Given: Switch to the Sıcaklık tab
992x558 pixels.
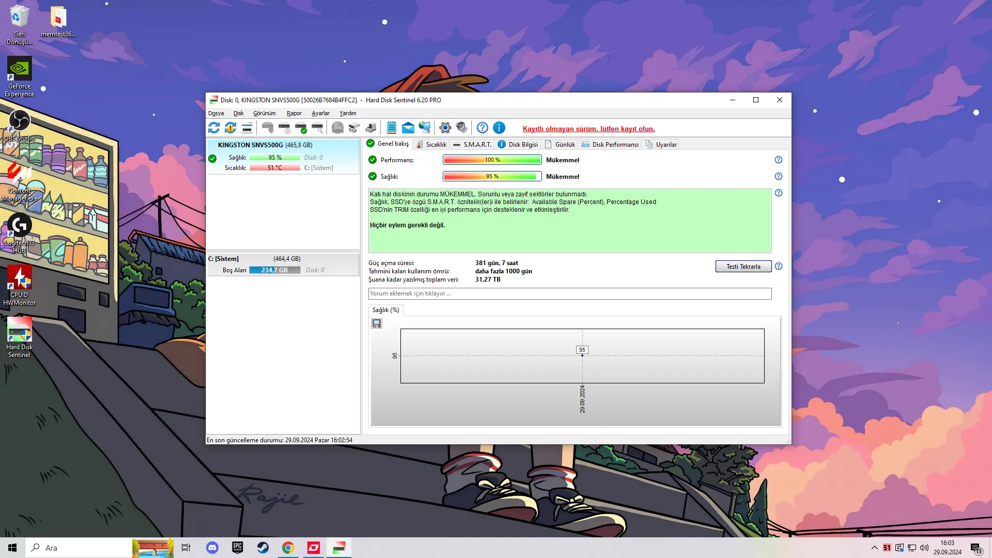Looking at the screenshot, I should point(431,145).
